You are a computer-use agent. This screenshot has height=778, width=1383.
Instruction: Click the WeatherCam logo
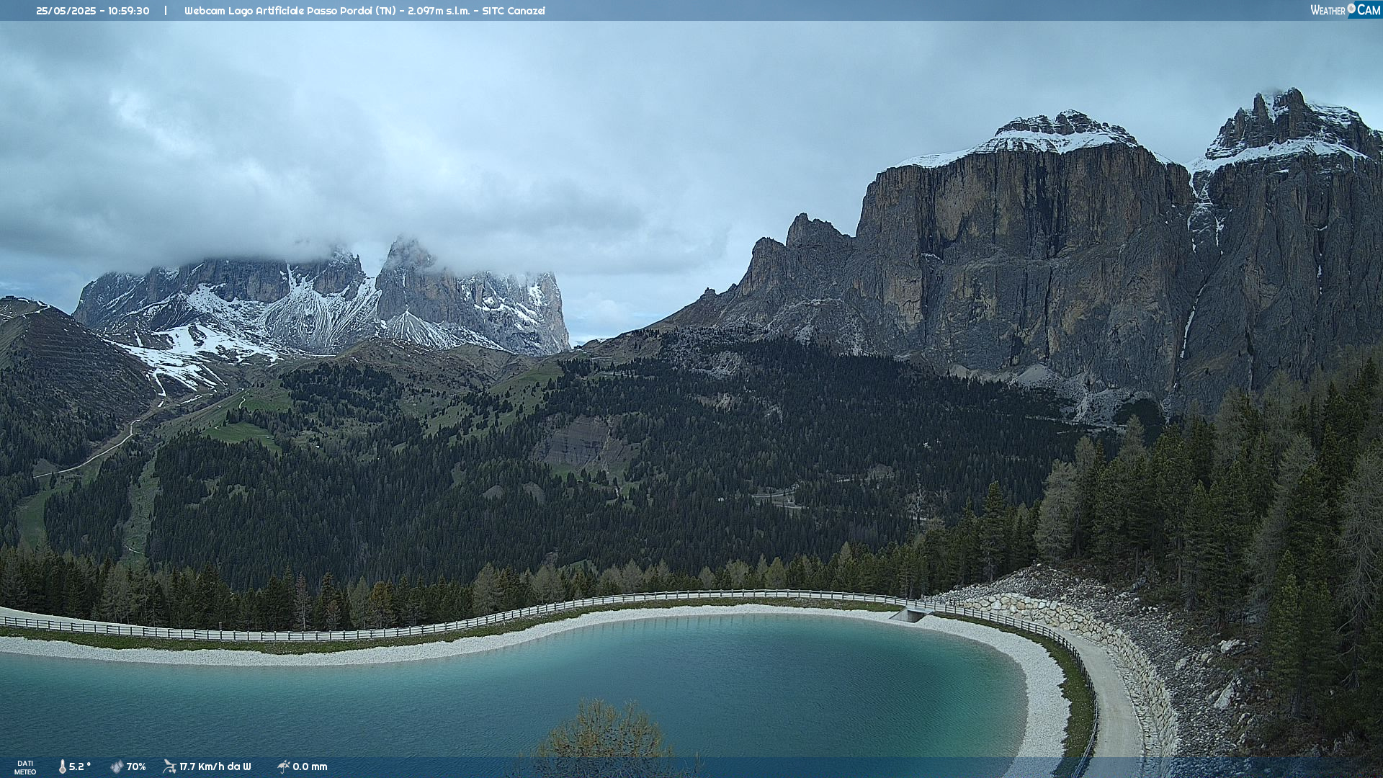coord(1346,10)
